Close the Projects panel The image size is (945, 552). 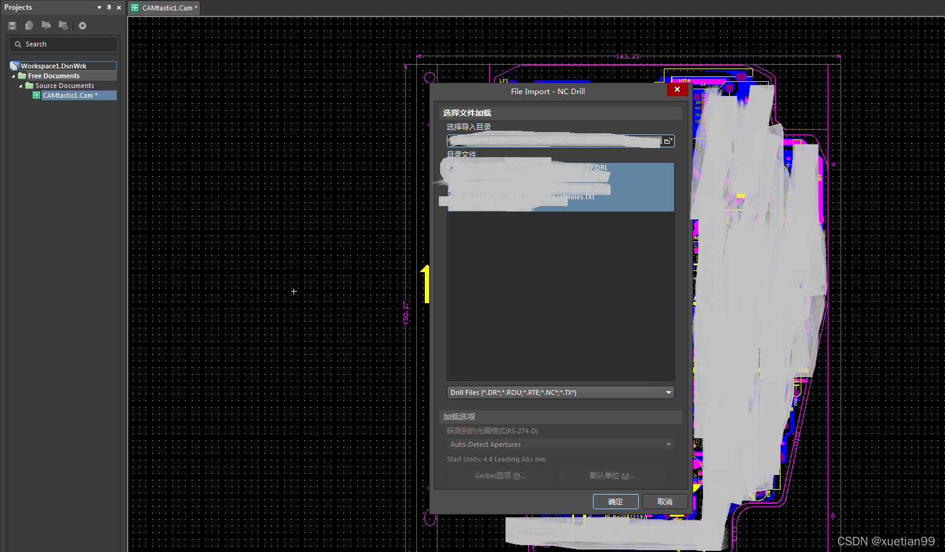[x=119, y=7]
